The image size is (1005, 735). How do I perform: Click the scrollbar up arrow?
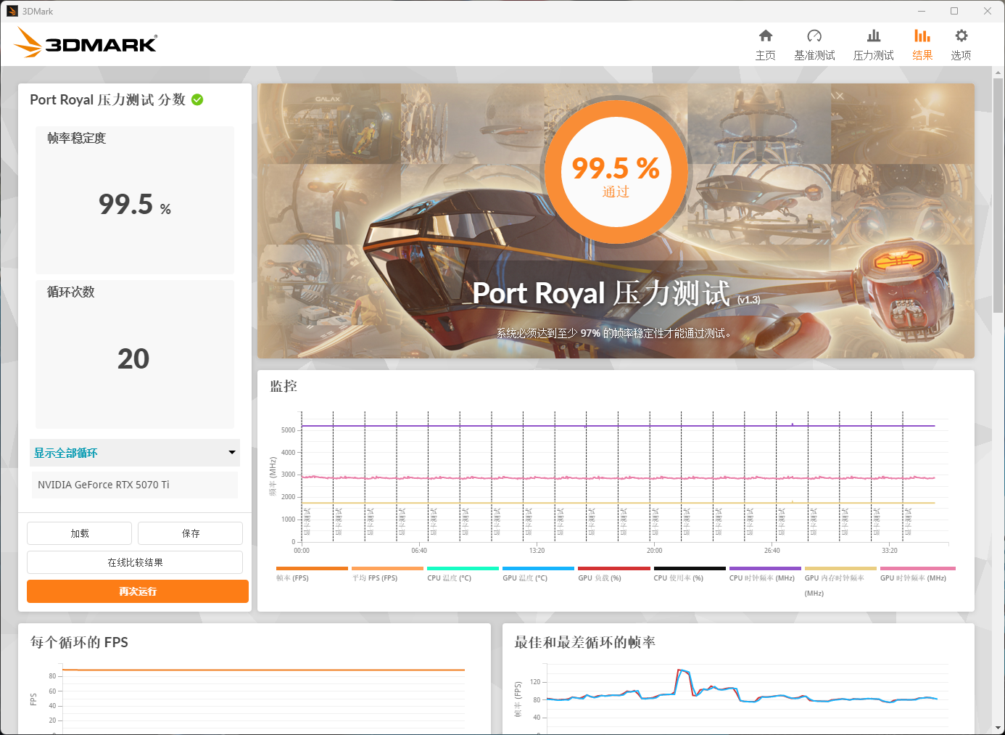click(998, 73)
